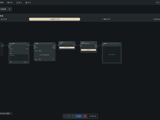Increase run count with the up arrow
160x120 pixels.
73,115
